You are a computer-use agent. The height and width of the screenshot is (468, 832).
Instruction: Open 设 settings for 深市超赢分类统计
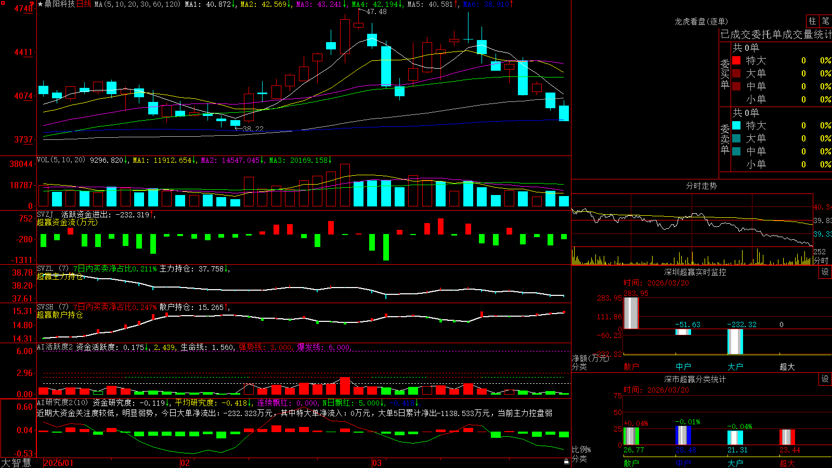[x=825, y=379]
